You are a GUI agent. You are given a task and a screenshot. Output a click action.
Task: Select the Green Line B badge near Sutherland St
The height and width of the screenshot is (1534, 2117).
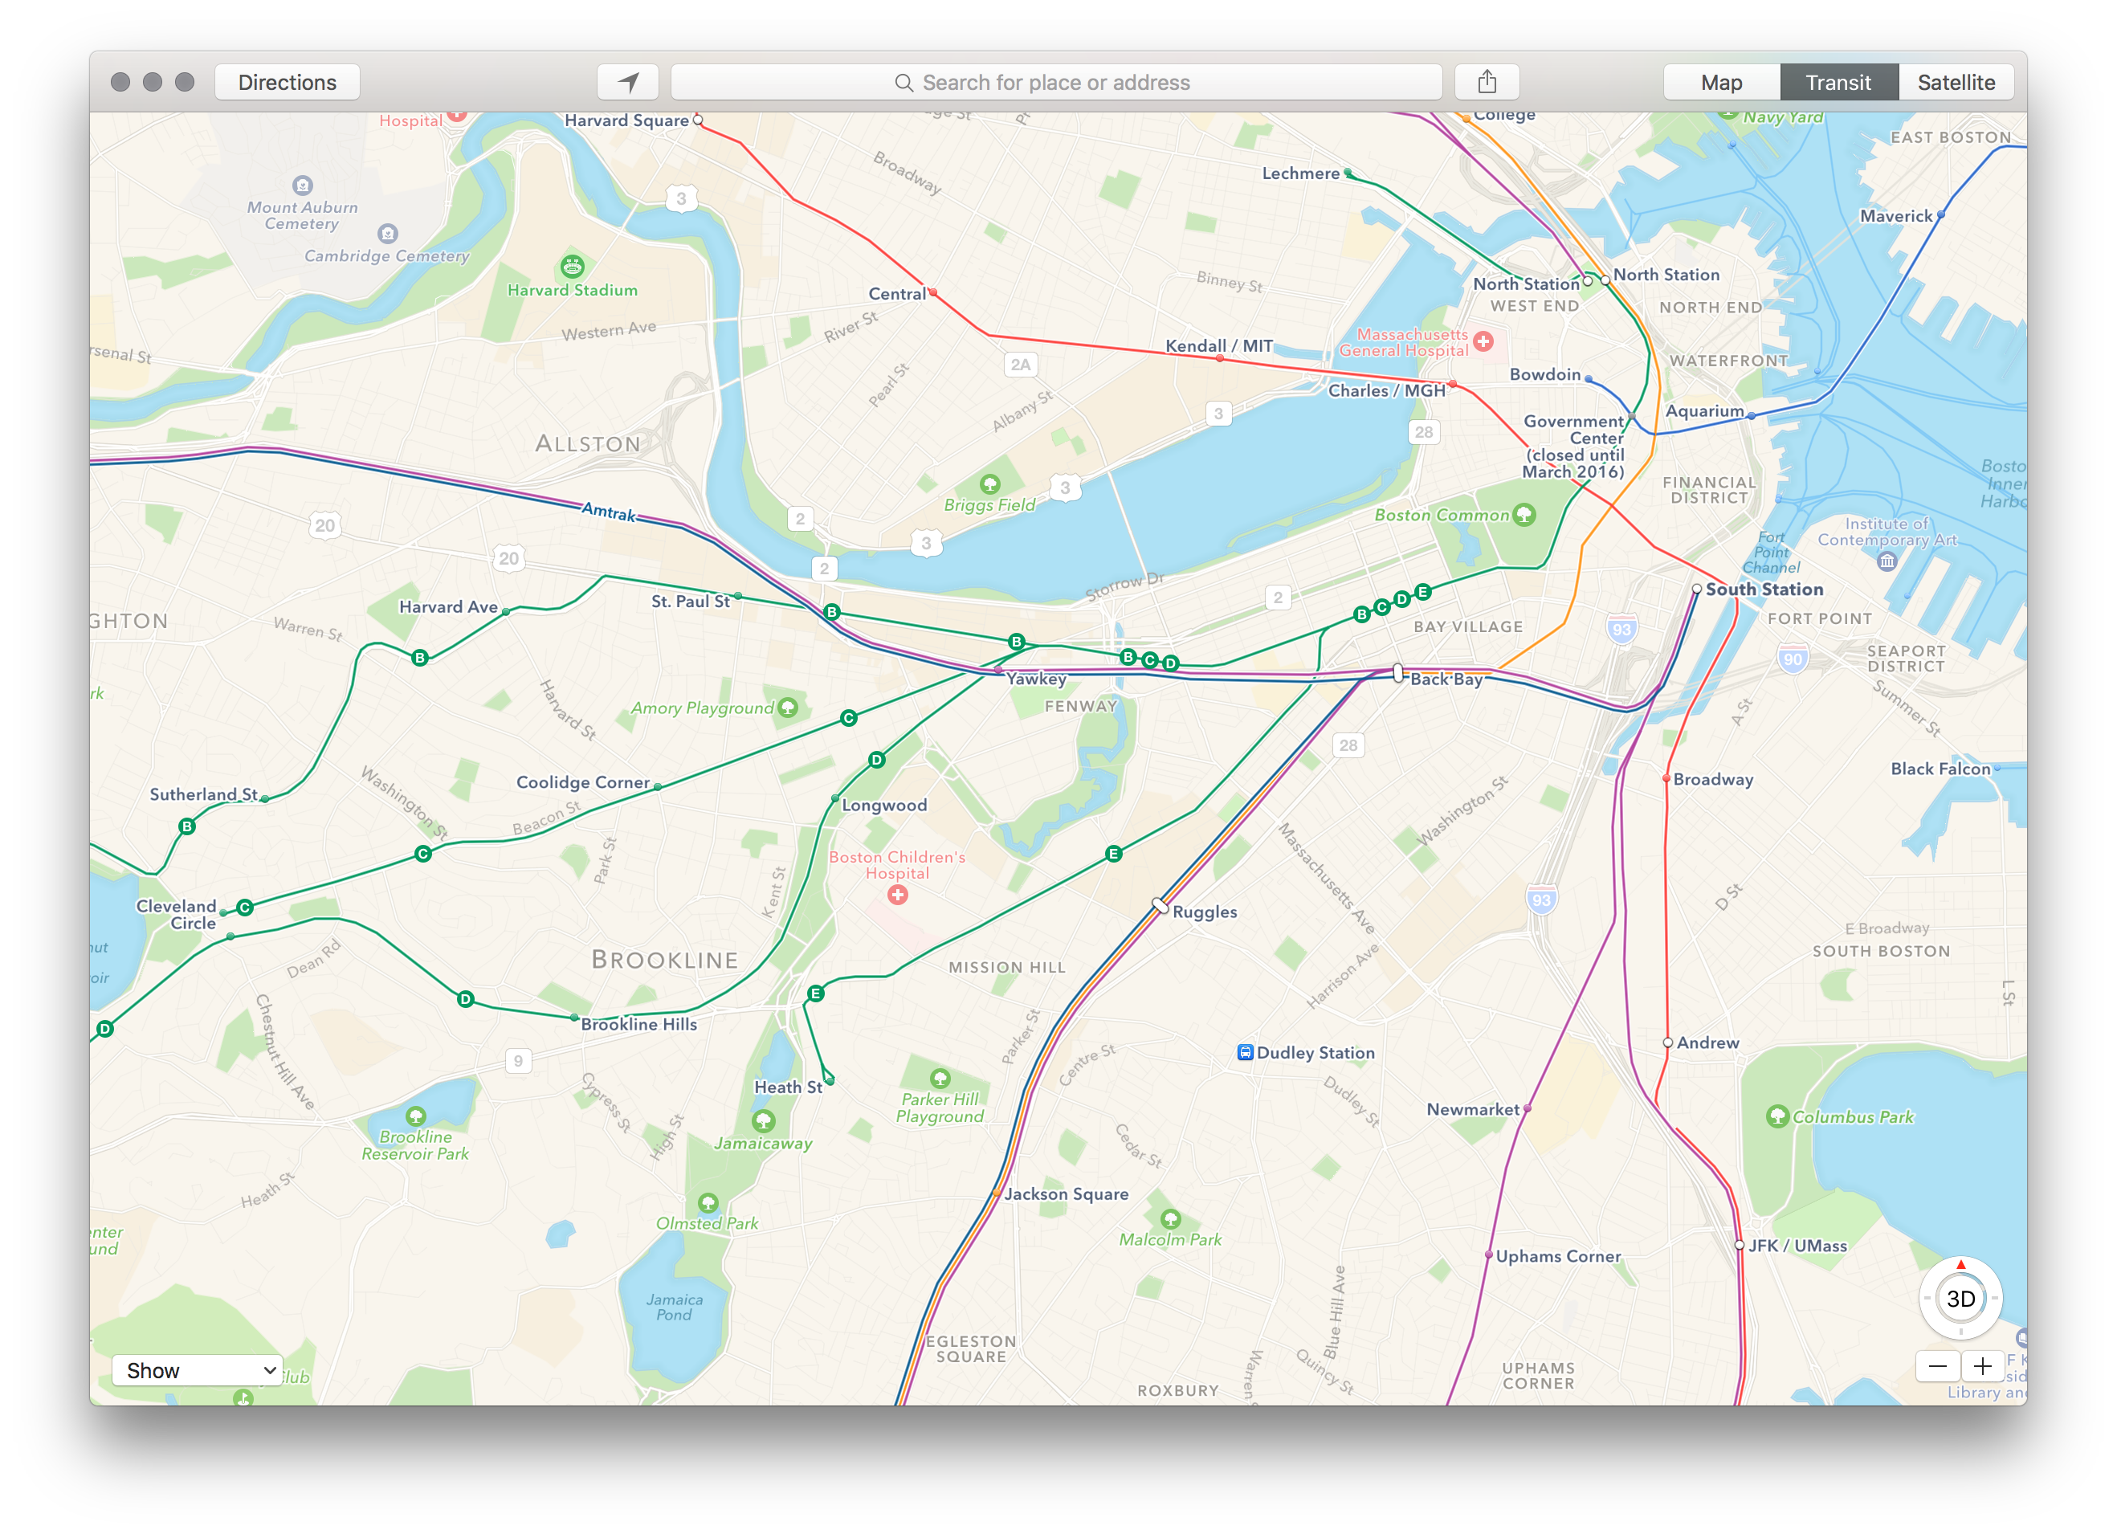(186, 826)
